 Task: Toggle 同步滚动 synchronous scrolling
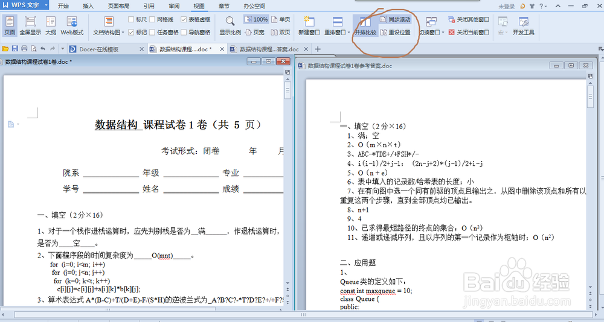click(395, 19)
